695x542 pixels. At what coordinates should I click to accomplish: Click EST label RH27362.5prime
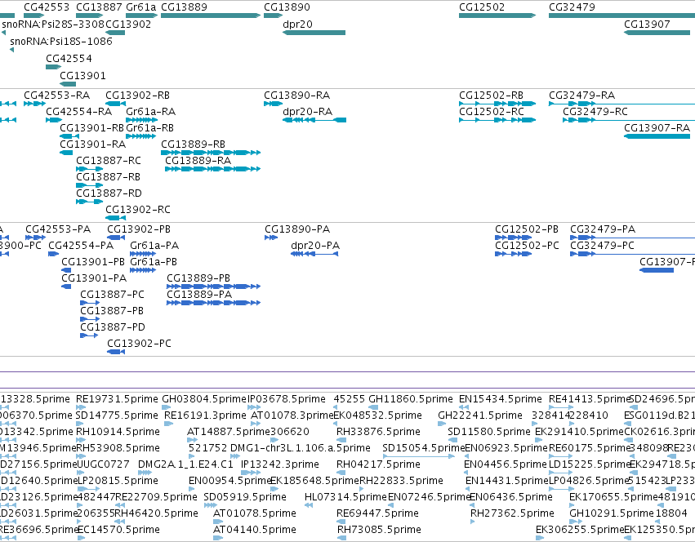tap(512, 513)
